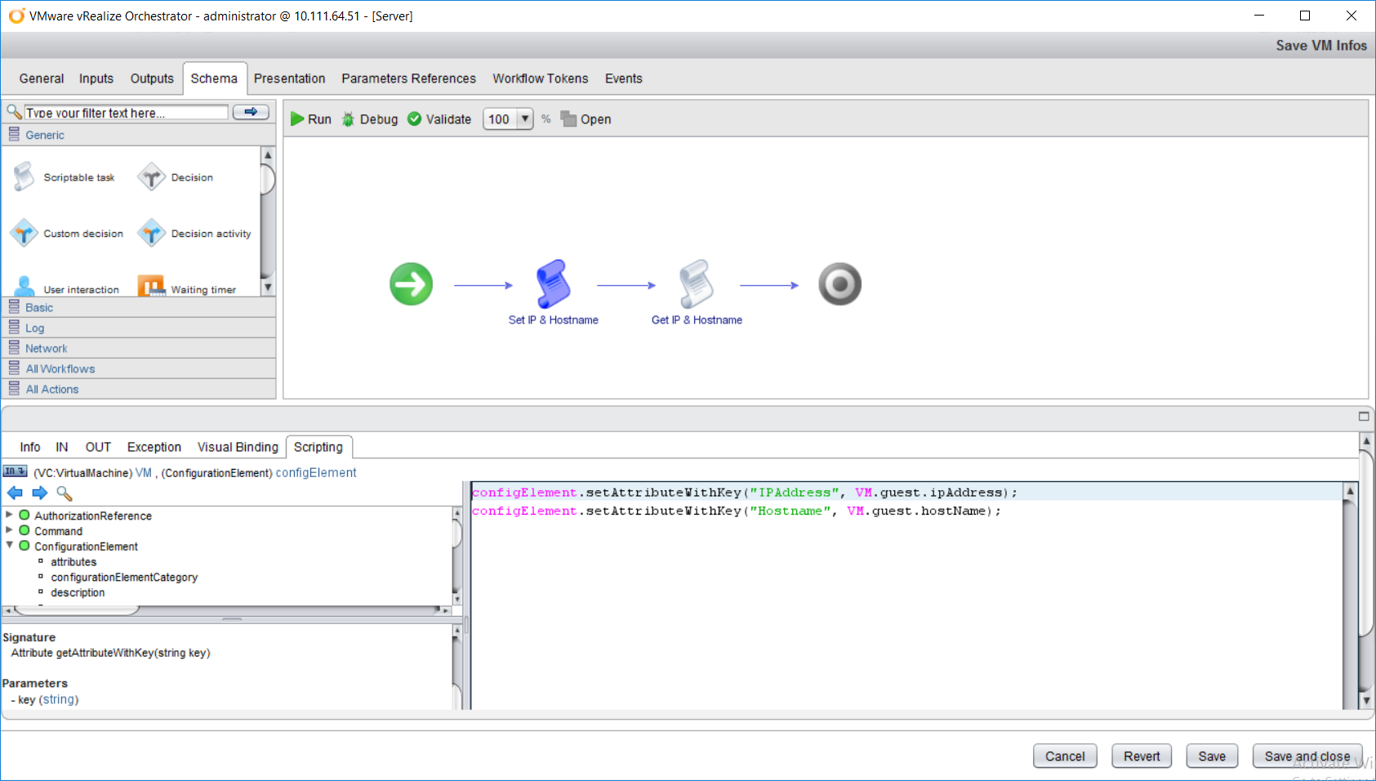This screenshot has height=781, width=1376.
Task: Select the 'Set IP & Hostname' scriptable task node
Action: [x=553, y=283]
